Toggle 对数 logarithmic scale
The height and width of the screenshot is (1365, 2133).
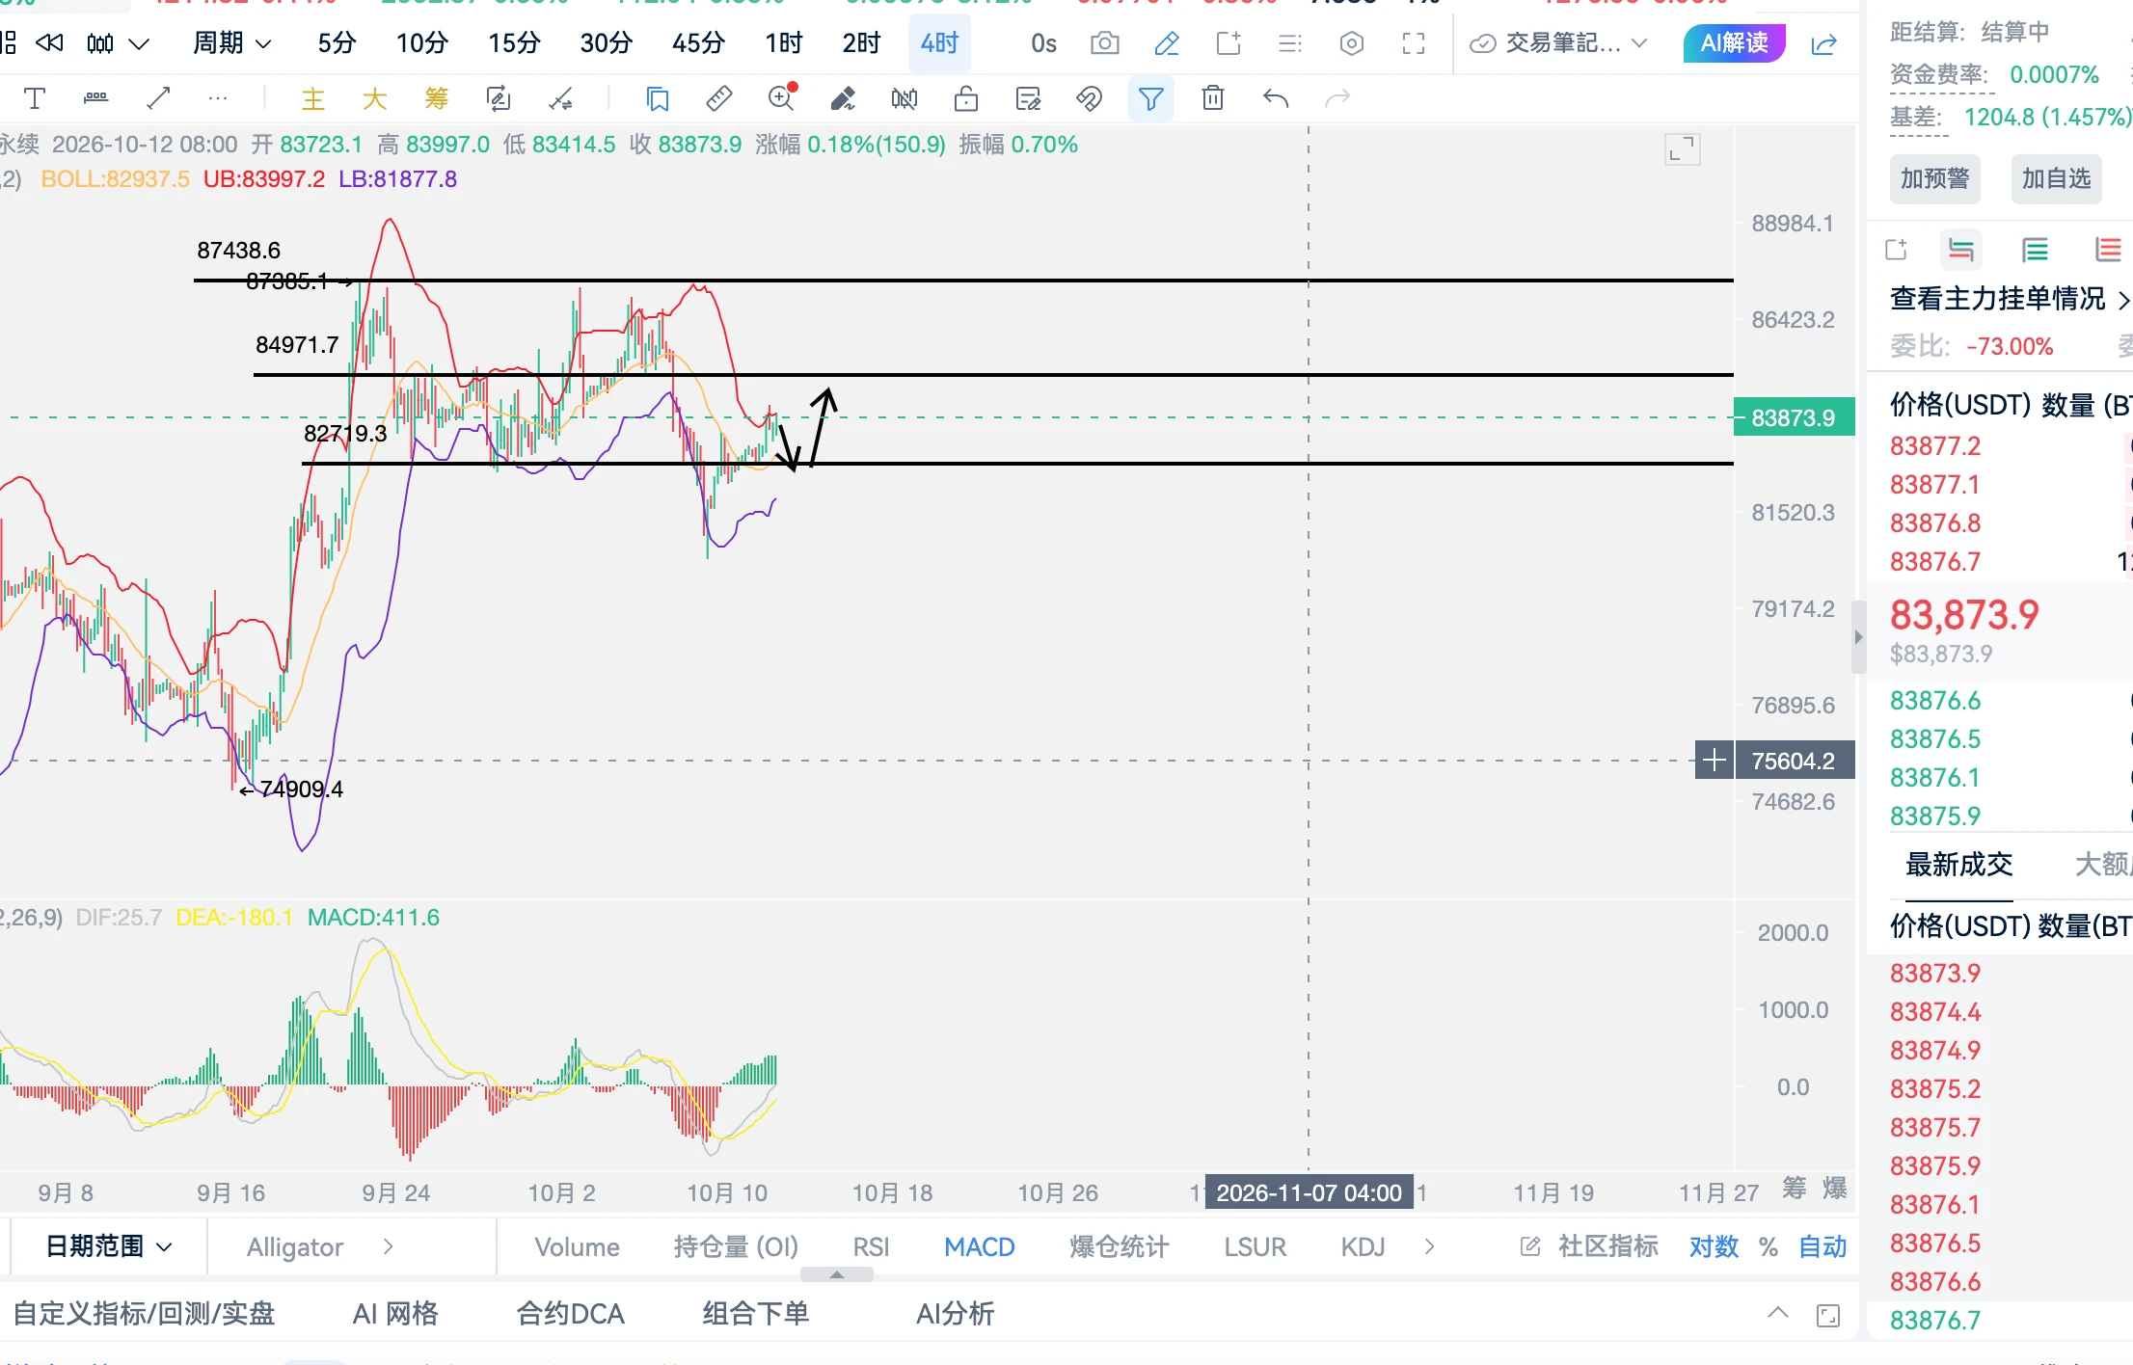(x=1714, y=1246)
